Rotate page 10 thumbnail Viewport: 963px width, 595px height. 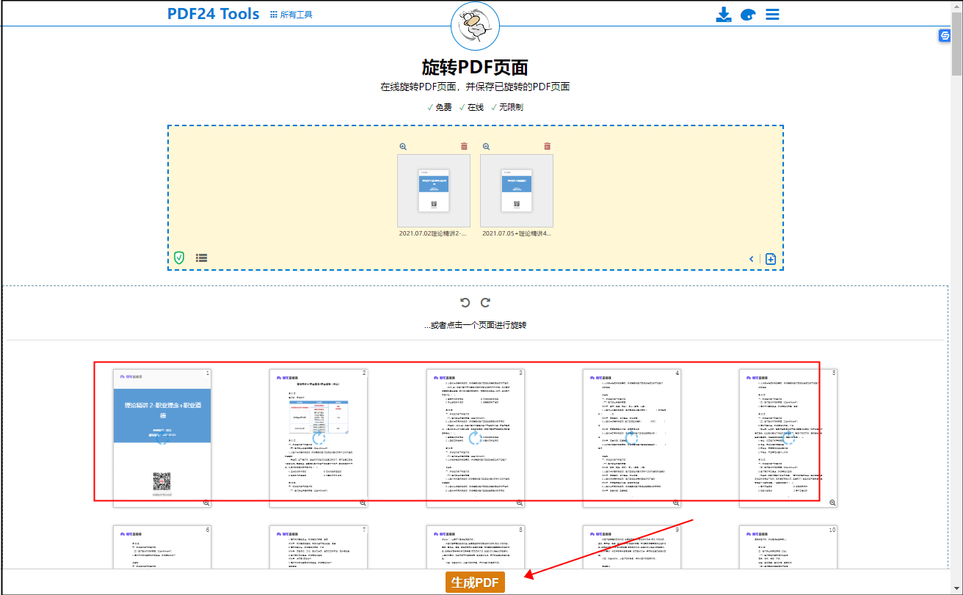[x=788, y=547]
